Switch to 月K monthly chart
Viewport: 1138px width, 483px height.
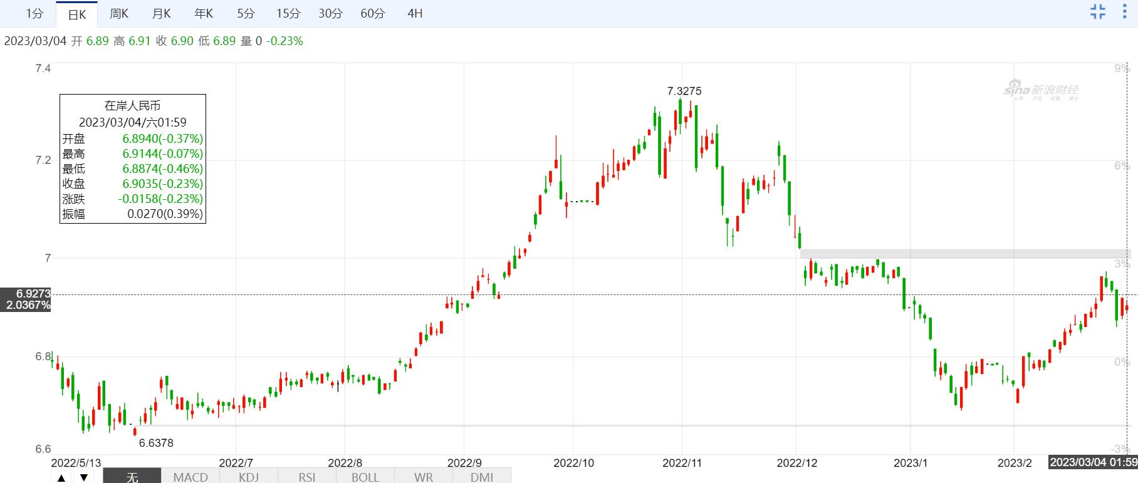coord(162,13)
